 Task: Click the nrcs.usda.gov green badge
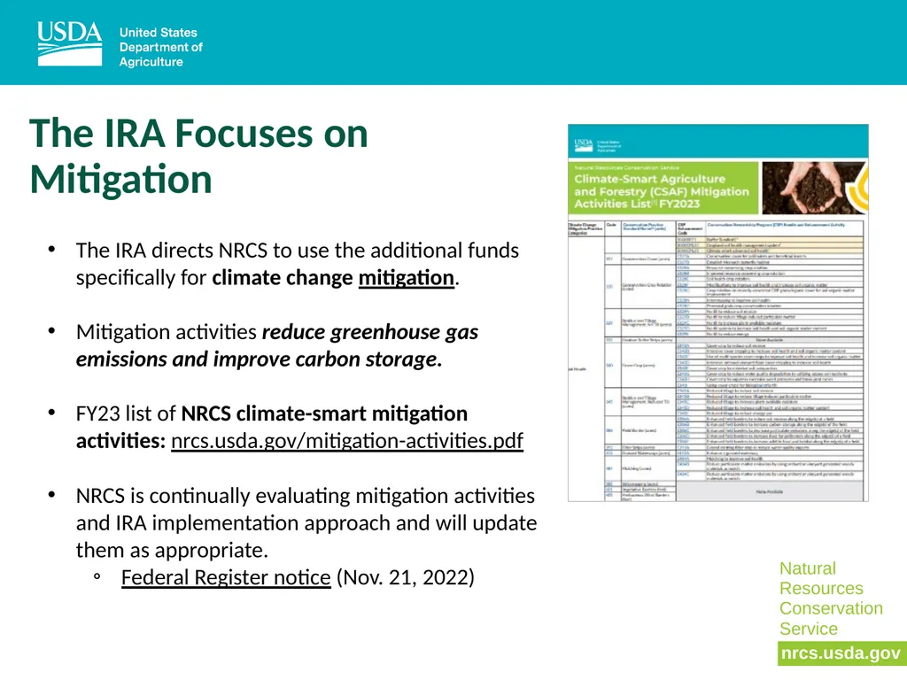(x=841, y=653)
